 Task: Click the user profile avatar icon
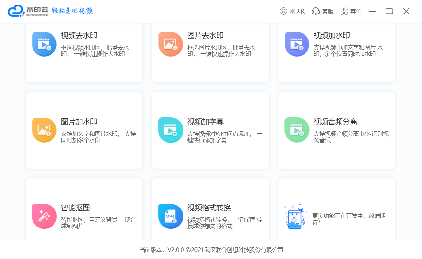coord(283,11)
